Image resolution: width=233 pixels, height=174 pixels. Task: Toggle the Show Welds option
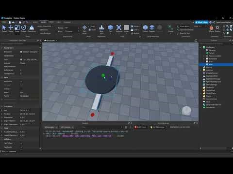(183, 26)
